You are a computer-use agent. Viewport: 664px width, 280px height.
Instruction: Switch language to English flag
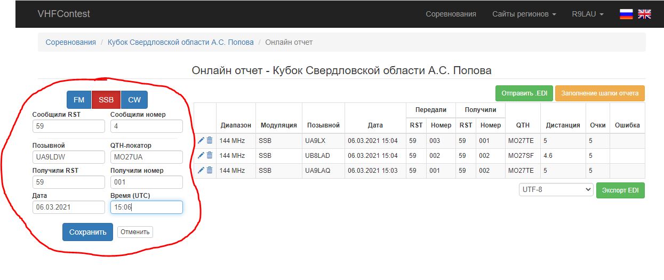pos(645,14)
